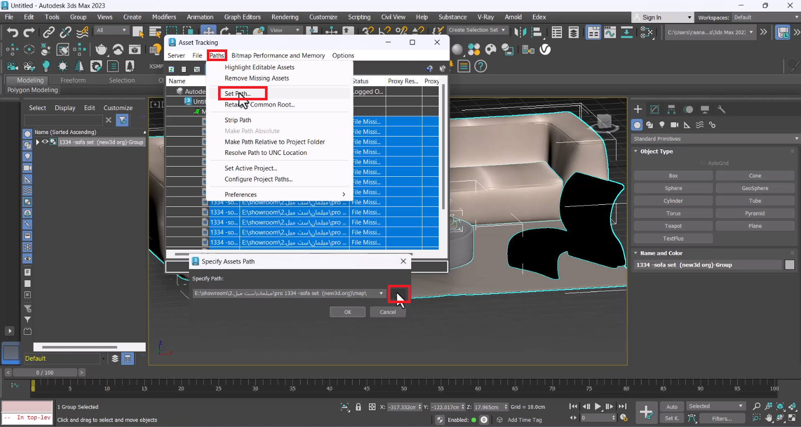801x427 pixels.
Task: Click the Teapot primitive button
Action: [x=673, y=226]
